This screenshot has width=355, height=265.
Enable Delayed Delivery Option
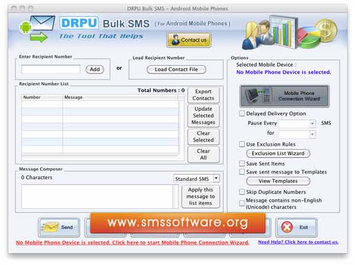242,114
